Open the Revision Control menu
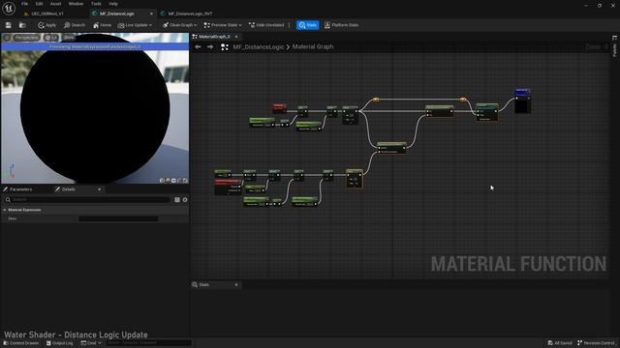 596,343
